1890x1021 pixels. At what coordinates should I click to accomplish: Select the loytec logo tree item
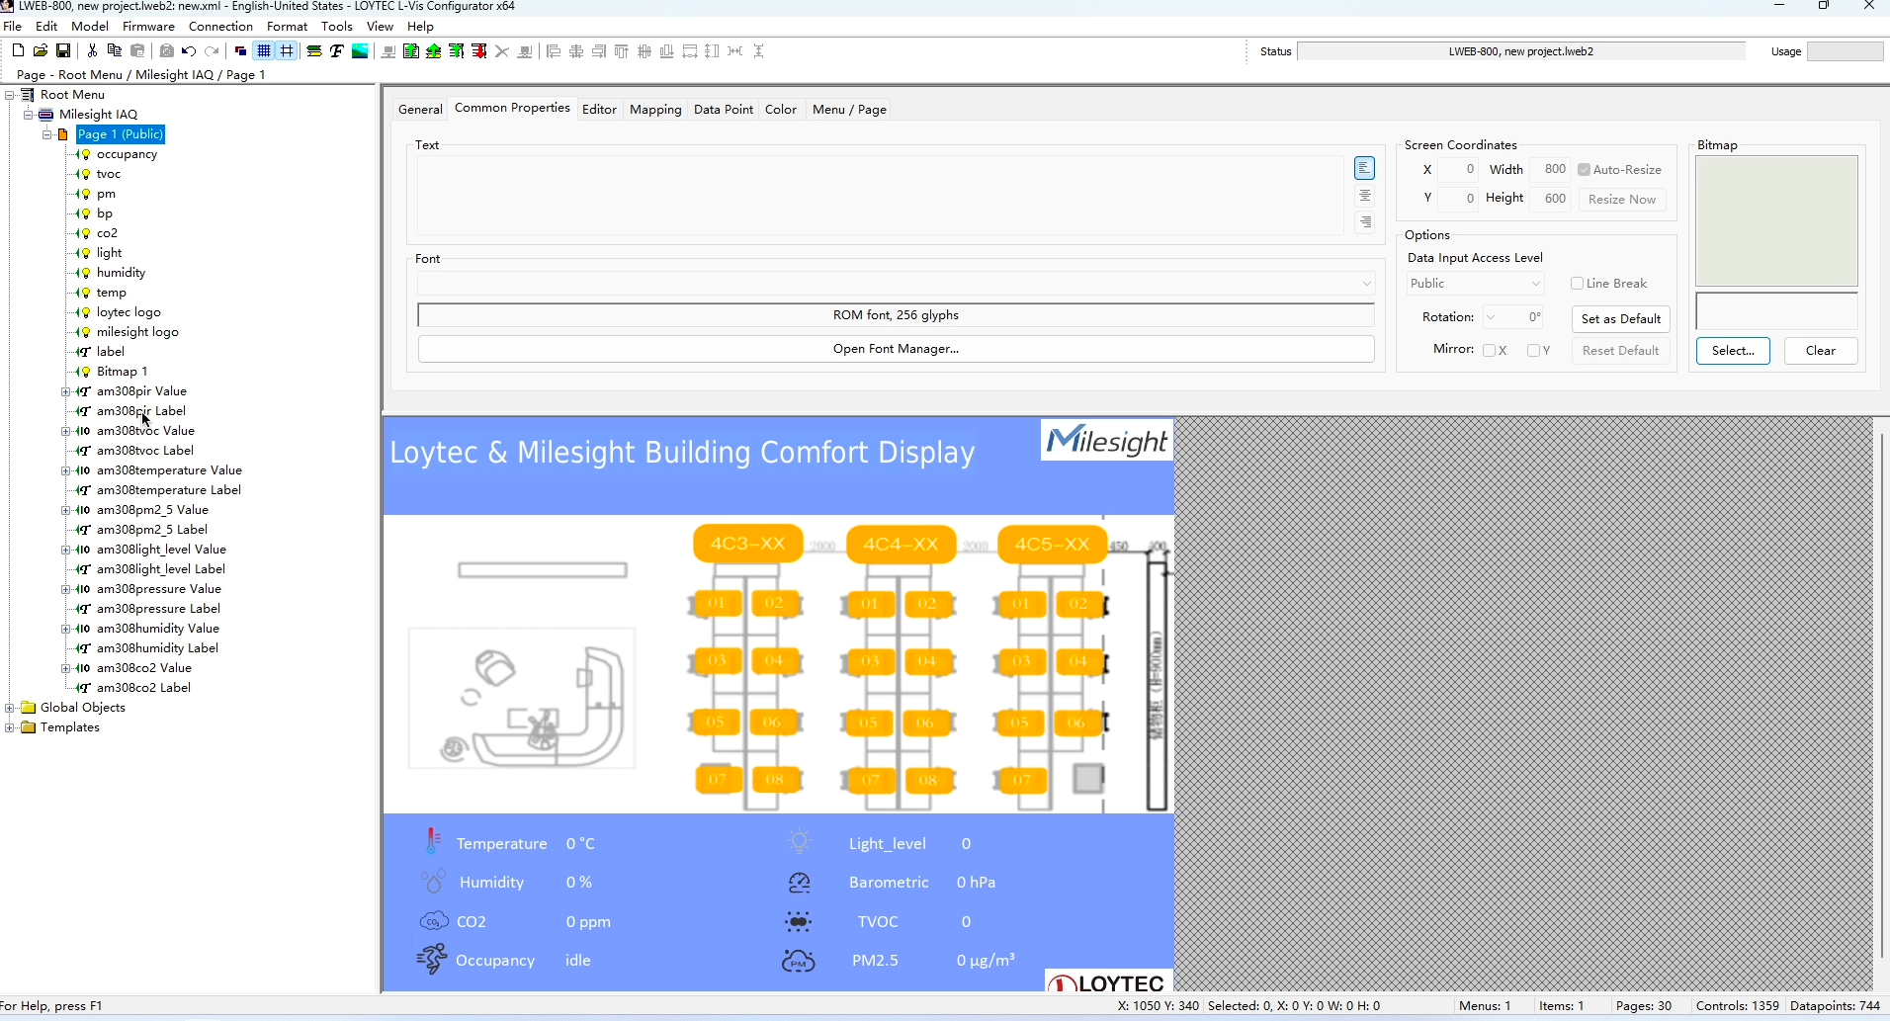click(x=129, y=312)
